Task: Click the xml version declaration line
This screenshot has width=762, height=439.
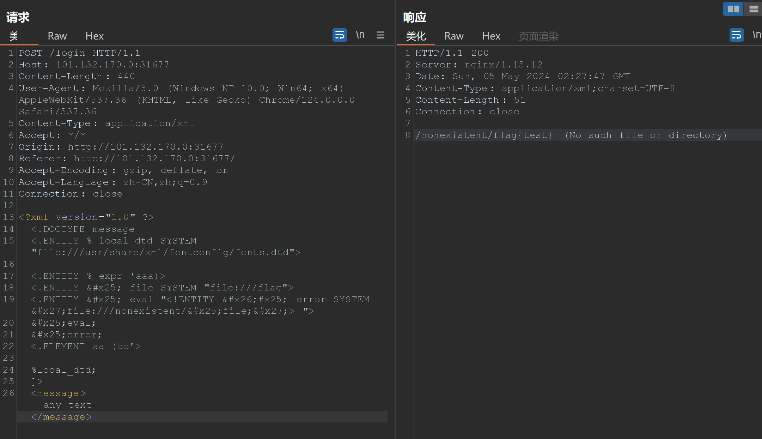Action: 86,217
